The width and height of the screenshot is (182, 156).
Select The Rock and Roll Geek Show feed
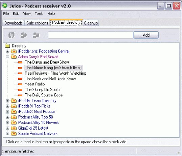point(50,79)
